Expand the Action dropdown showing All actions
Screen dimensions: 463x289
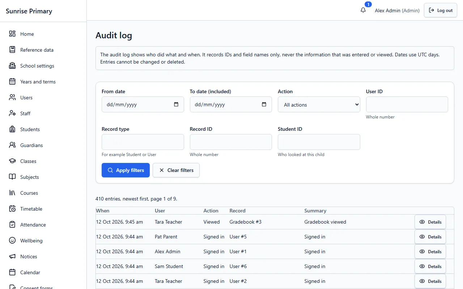[319, 104]
